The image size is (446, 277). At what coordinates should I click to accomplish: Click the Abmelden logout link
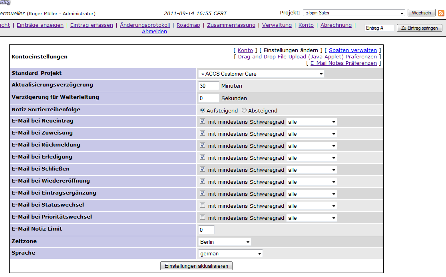click(x=154, y=32)
